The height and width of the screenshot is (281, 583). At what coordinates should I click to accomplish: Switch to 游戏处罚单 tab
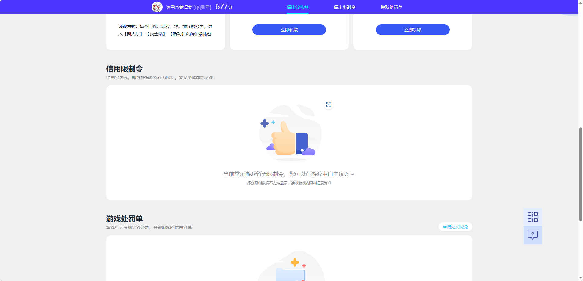391,7
